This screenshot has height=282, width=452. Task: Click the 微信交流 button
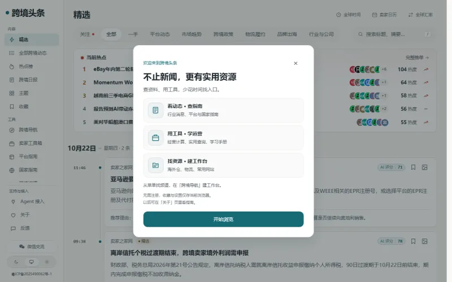(32, 246)
